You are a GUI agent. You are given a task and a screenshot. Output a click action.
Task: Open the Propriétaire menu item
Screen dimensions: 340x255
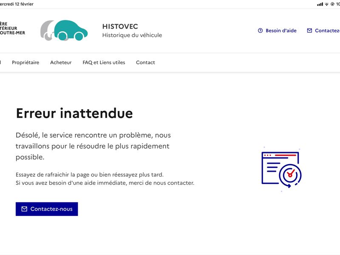coord(25,62)
